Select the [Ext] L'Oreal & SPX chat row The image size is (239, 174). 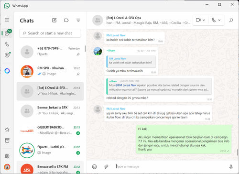50,91
